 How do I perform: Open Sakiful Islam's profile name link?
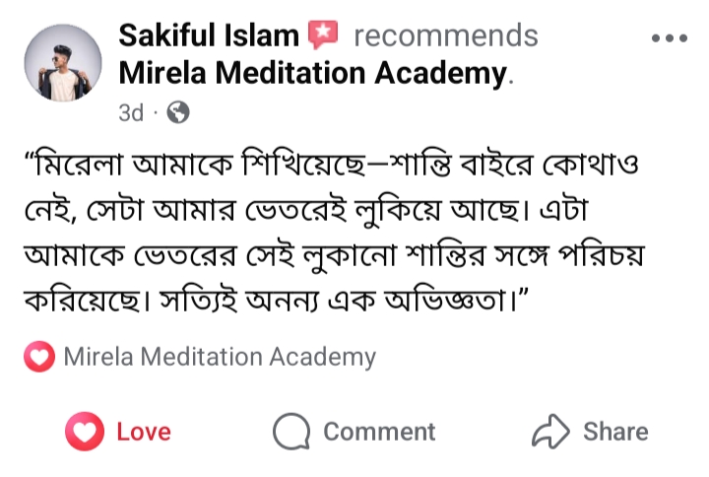pos(208,36)
